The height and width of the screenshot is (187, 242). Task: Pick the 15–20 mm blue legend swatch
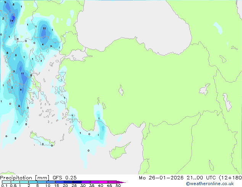pos(59,182)
